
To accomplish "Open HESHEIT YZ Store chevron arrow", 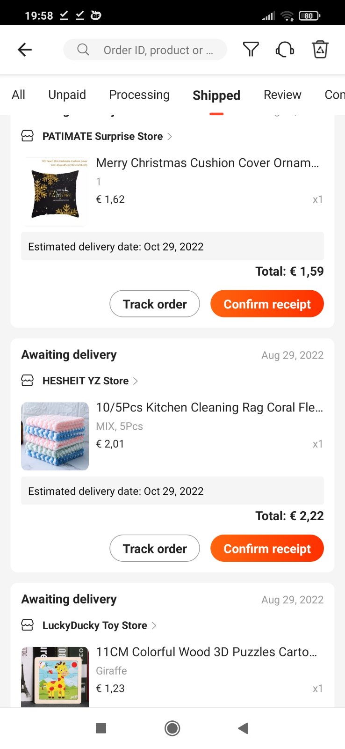I will click(136, 381).
